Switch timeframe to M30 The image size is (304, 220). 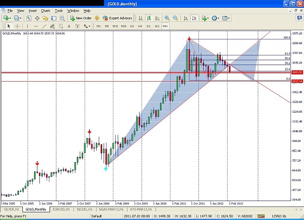tap(124, 26)
